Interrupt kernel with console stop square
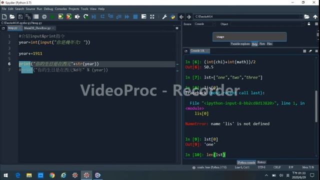 tap(304, 51)
